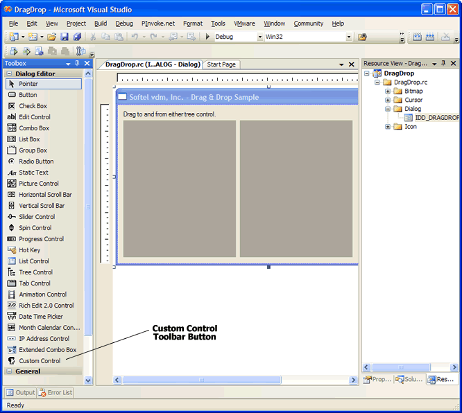The height and width of the screenshot is (413, 462).
Task: Choose the Radio Button control tool
Action: tap(35, 161)
